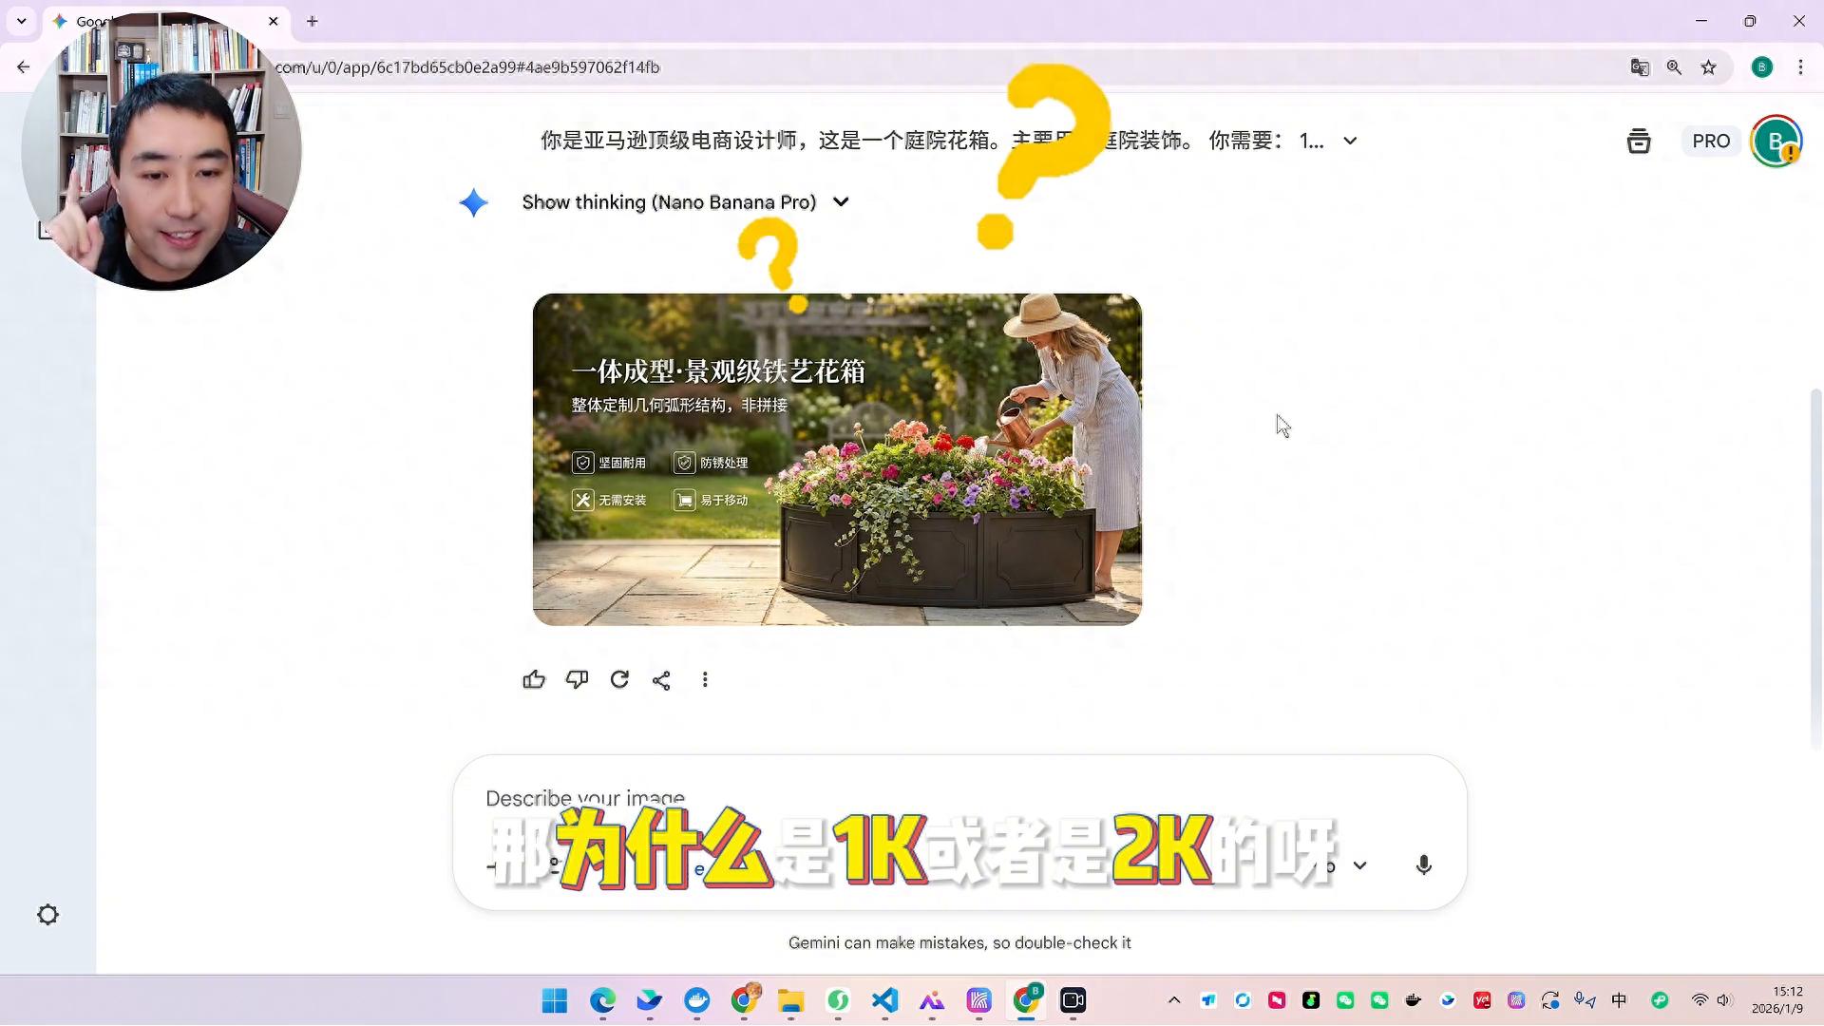The width and height of the screenshot is (1824, 1026).
Task: Click the bookmark star in address bar
Action: [1709, 67]
